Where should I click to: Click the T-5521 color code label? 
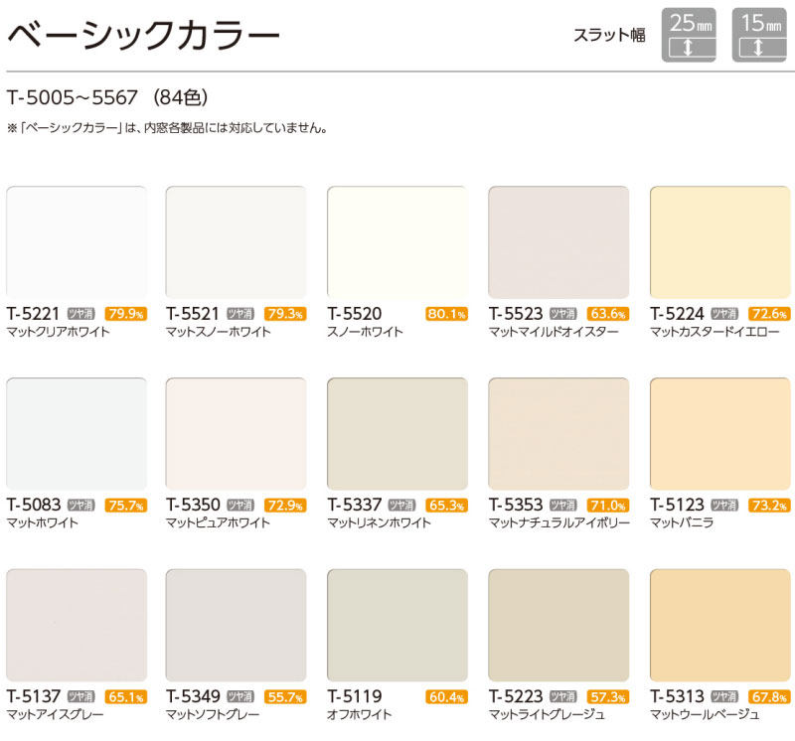point(193,313)
